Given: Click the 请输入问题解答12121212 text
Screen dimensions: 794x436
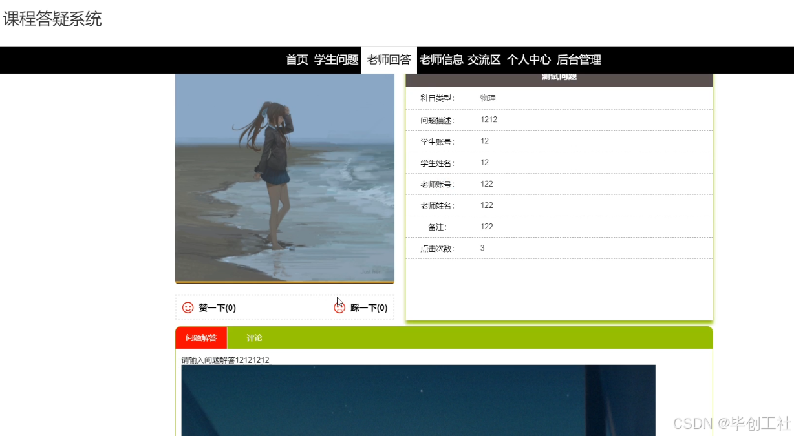Looking at the screenshot, I should [226, 360].
